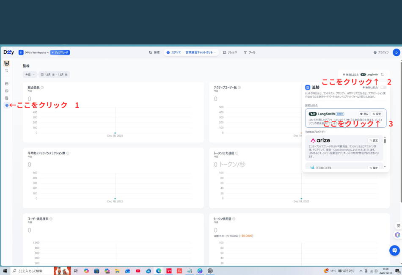The width and height of the screenshot is (402, 275).
Task: Click the logs icon in the app sidebar
Action: click(6, 97)
